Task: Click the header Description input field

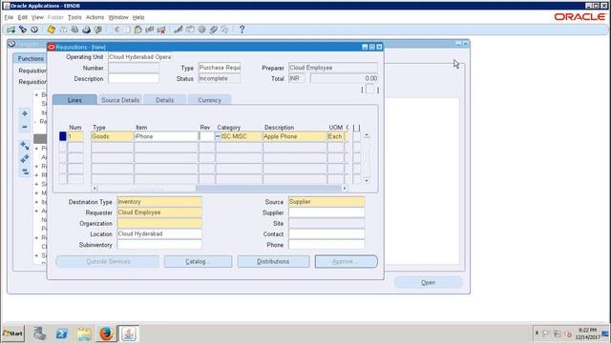Action: point(134,78)
